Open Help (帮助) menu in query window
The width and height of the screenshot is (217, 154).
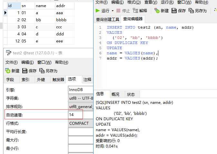point(202,2)
